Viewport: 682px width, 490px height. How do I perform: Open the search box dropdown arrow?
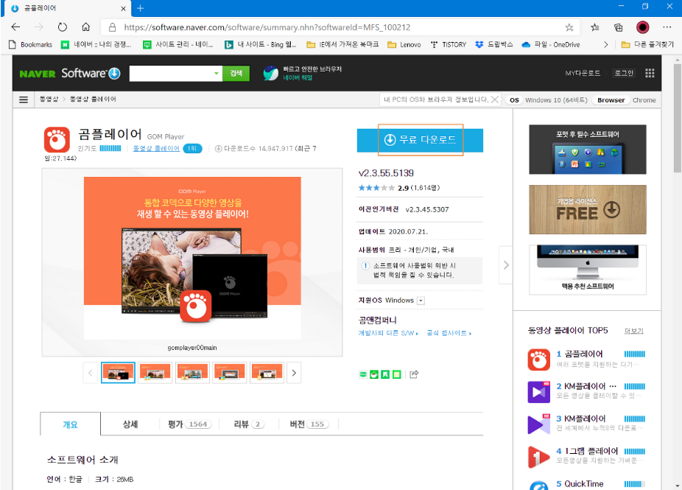tap(217, 74)
